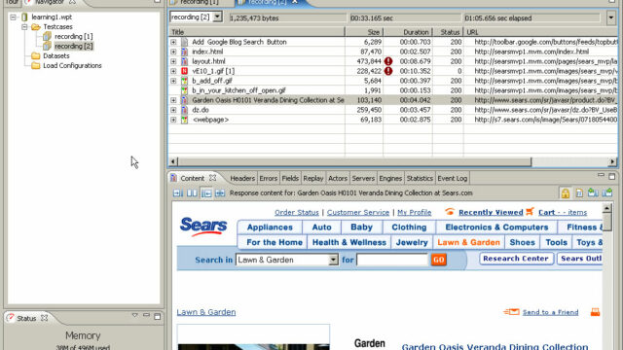Expand the <webpage> row
This screenshot has height=350, width=623.
coord(173,120)
